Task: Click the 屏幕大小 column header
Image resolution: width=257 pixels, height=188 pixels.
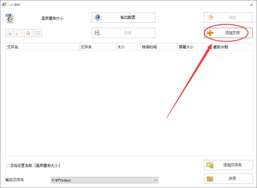Action: click(x=194, y=47)
